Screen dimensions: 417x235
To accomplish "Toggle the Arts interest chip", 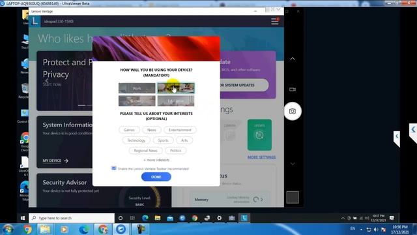I will pos(184,140).
